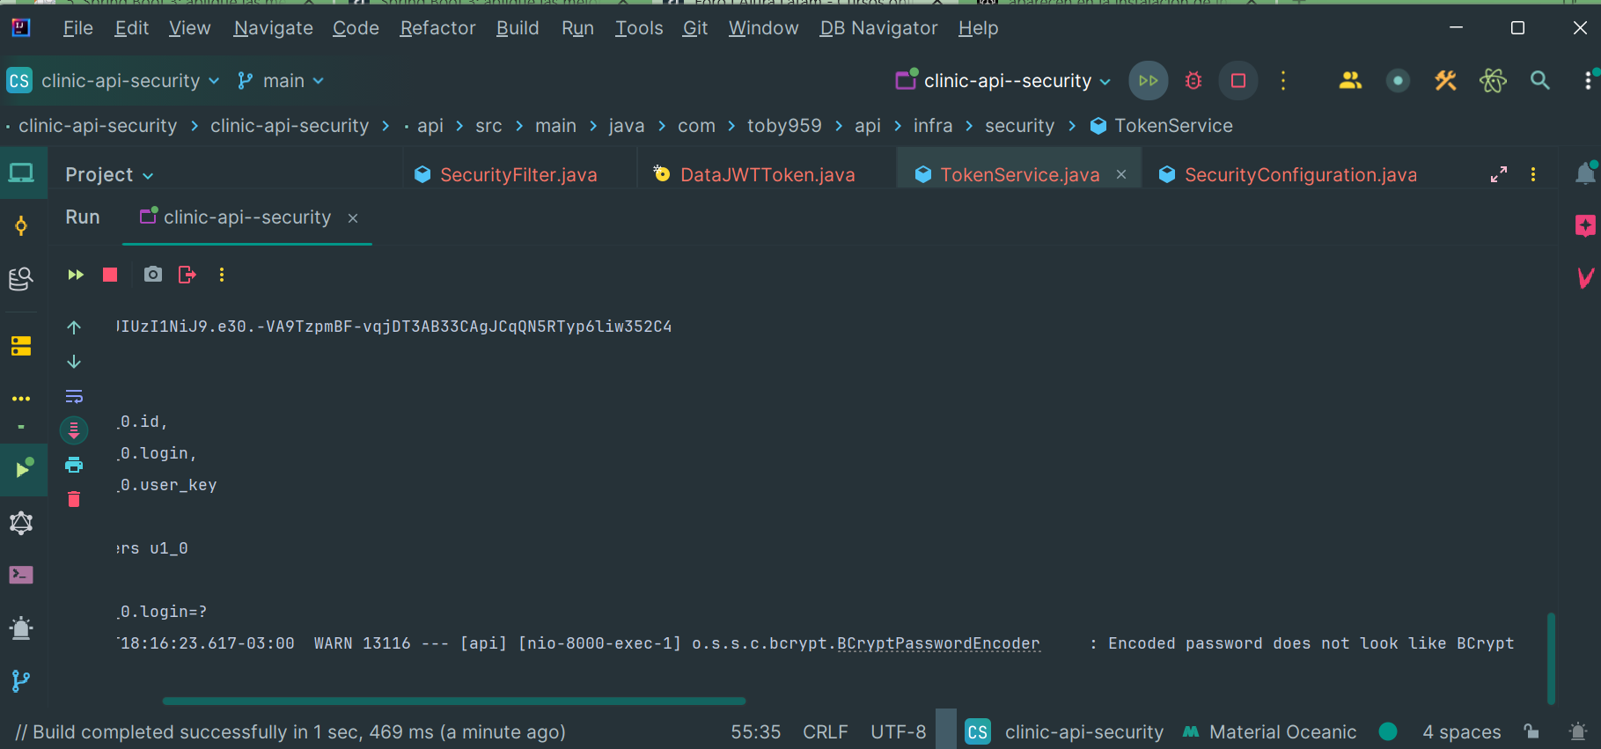This screenshot has width=1601, height=749.
Task: Switch to DataJWTToken.java tab
Action: coord(755,174)
